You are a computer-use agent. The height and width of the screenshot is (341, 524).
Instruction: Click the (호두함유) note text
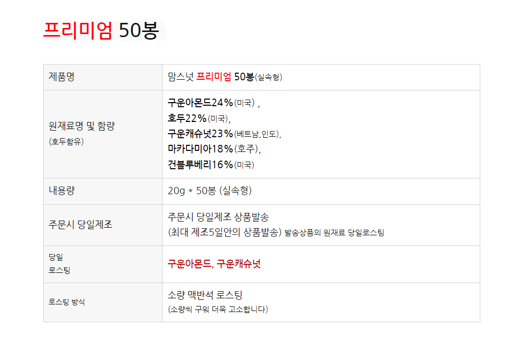click(x=66, y=142)
